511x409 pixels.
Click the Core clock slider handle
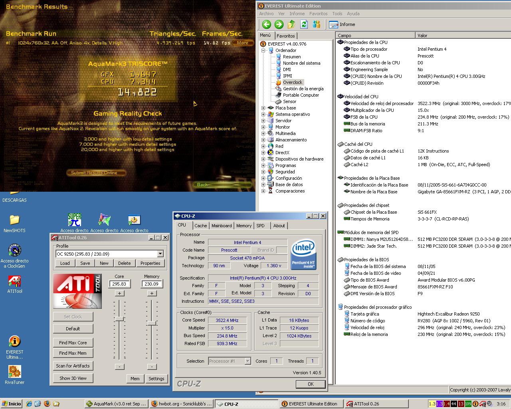[x=119, y=319]
